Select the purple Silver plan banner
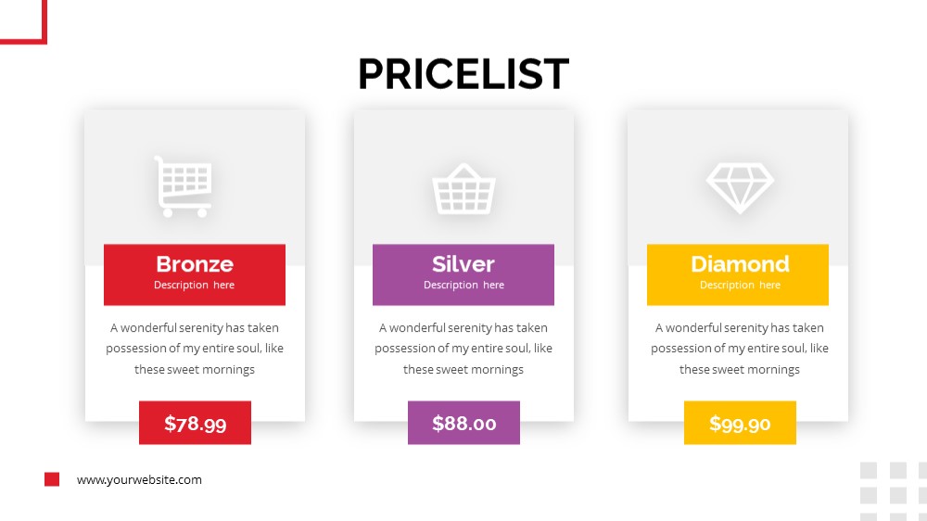 pyautogui.click(x=463, y=274)
